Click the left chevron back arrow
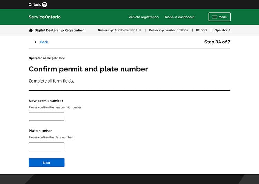This screenshot has width=259, height=184. [35, 42]
